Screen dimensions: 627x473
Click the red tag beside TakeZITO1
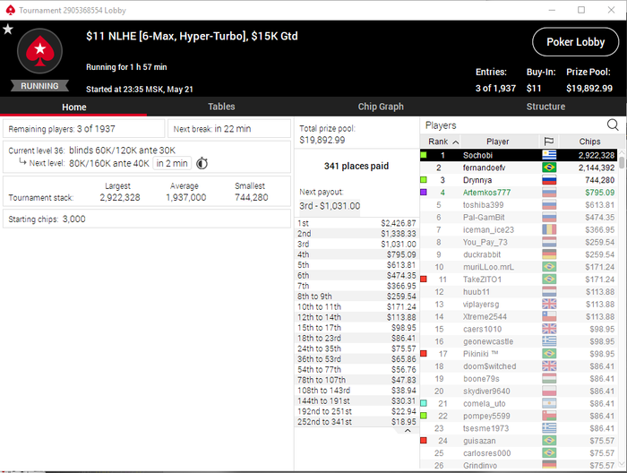coord(424,279)
